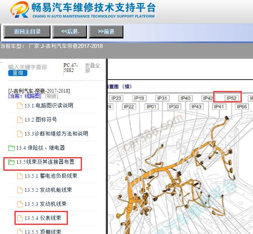The height and width of the screenshot is (234, 253).
Task: Click connector label IP41 in diagram
Action: point(219,107)
